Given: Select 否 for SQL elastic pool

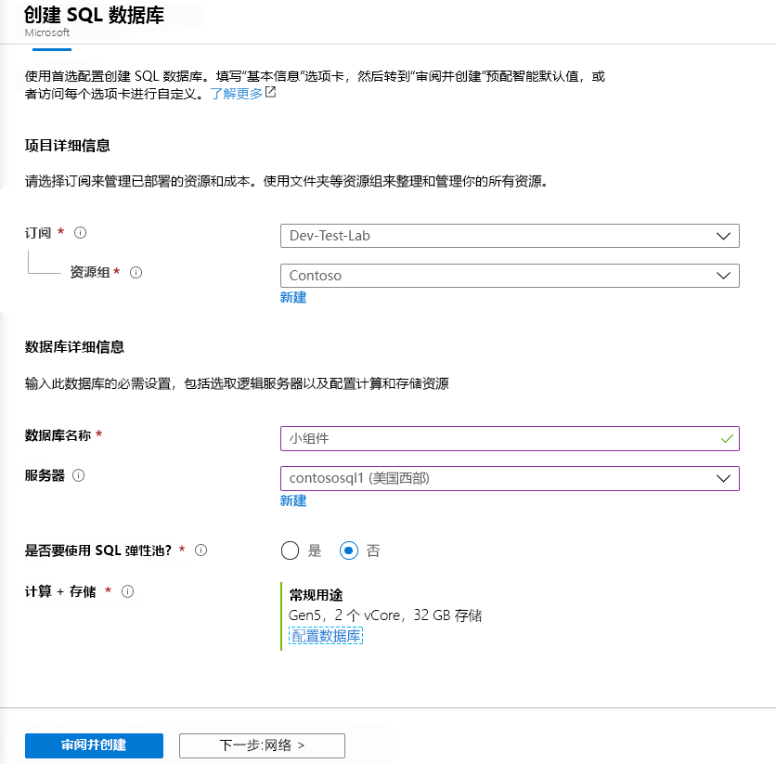Looking at the screenshot, I should (x=349, y=550).
